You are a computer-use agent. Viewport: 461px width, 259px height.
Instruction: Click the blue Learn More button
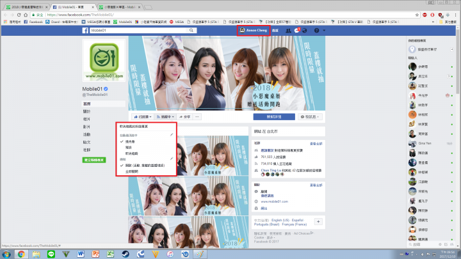coord(274,117)
